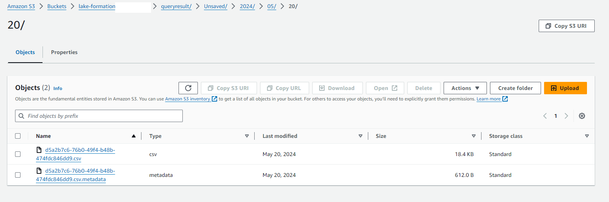Check the box for the .csv file row
609x202 pixels.
[18, 154]
